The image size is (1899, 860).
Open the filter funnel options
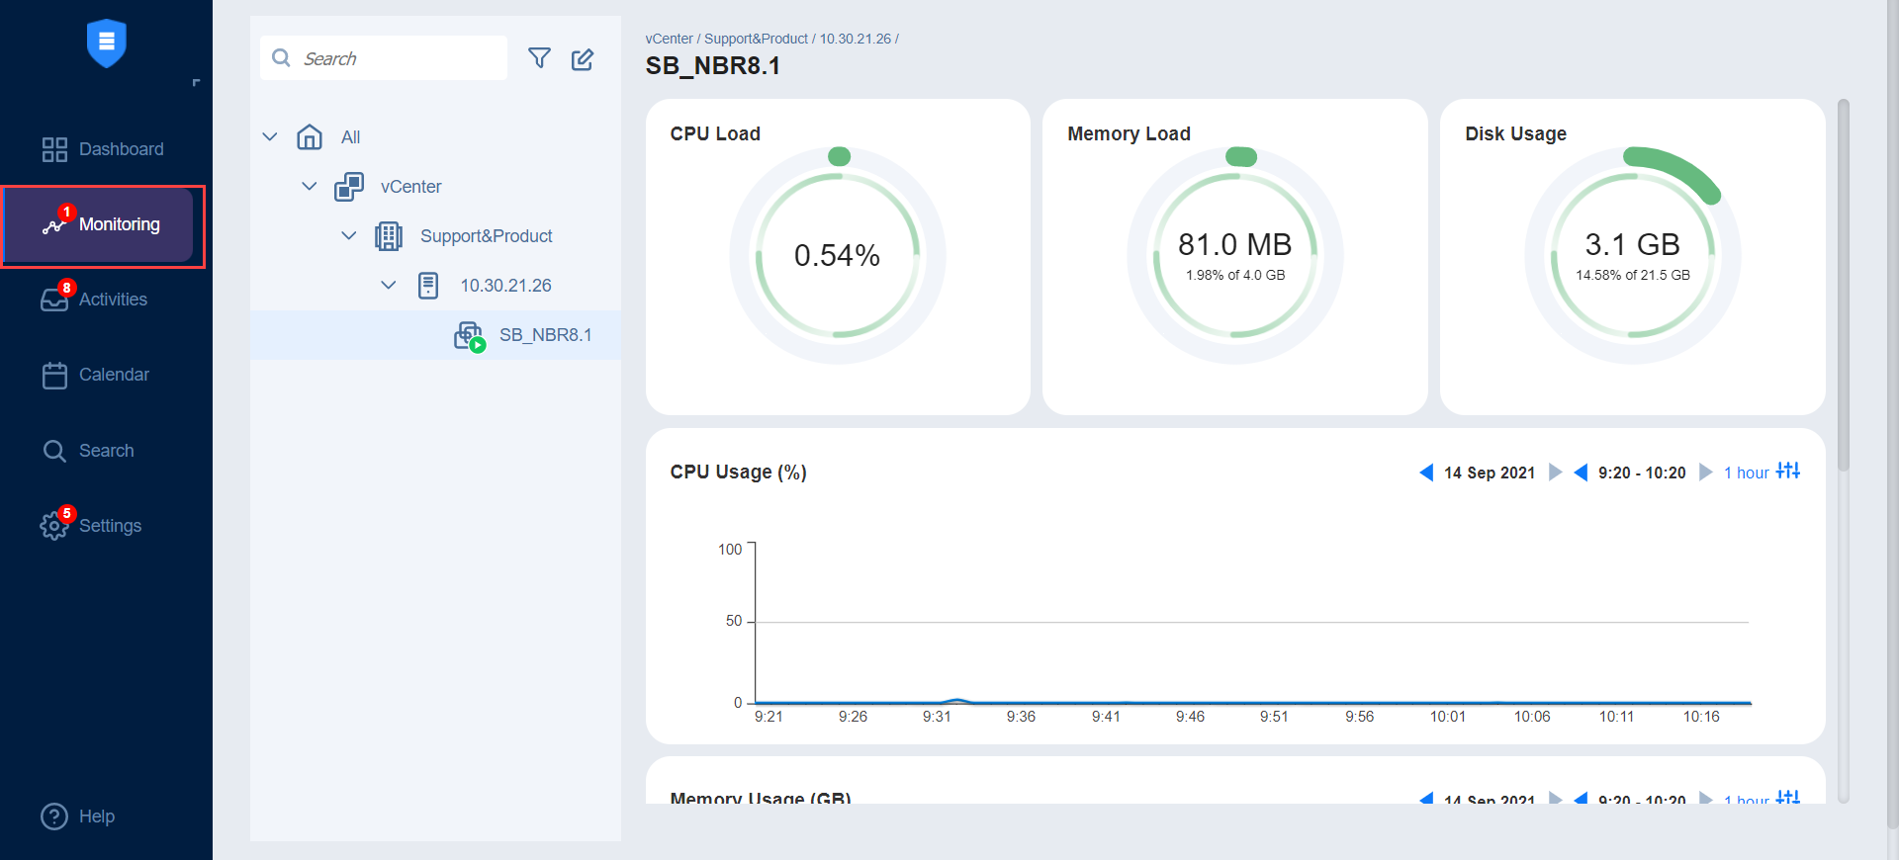point(539,58)
